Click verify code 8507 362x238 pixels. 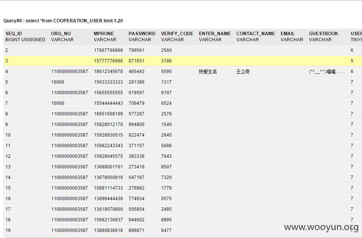[x=166, y=167]
